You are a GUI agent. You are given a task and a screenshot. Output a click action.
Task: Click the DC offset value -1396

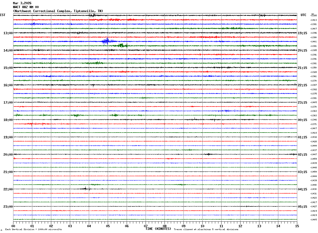(x=313, y=33)
